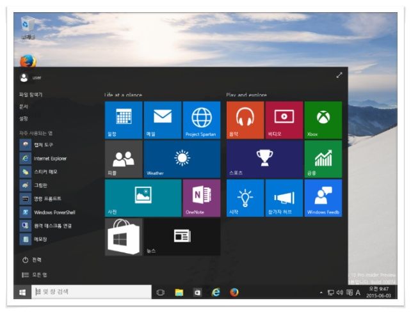Open the Store tile with shopping bag

[124, 237]
